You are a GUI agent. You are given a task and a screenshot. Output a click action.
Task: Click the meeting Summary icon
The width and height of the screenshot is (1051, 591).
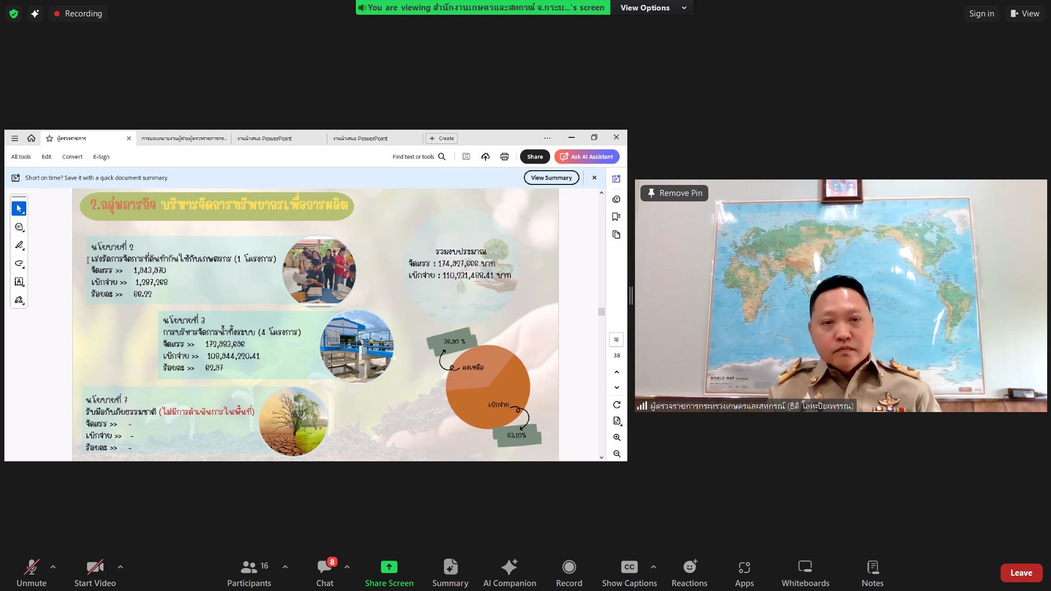[450, 572]
